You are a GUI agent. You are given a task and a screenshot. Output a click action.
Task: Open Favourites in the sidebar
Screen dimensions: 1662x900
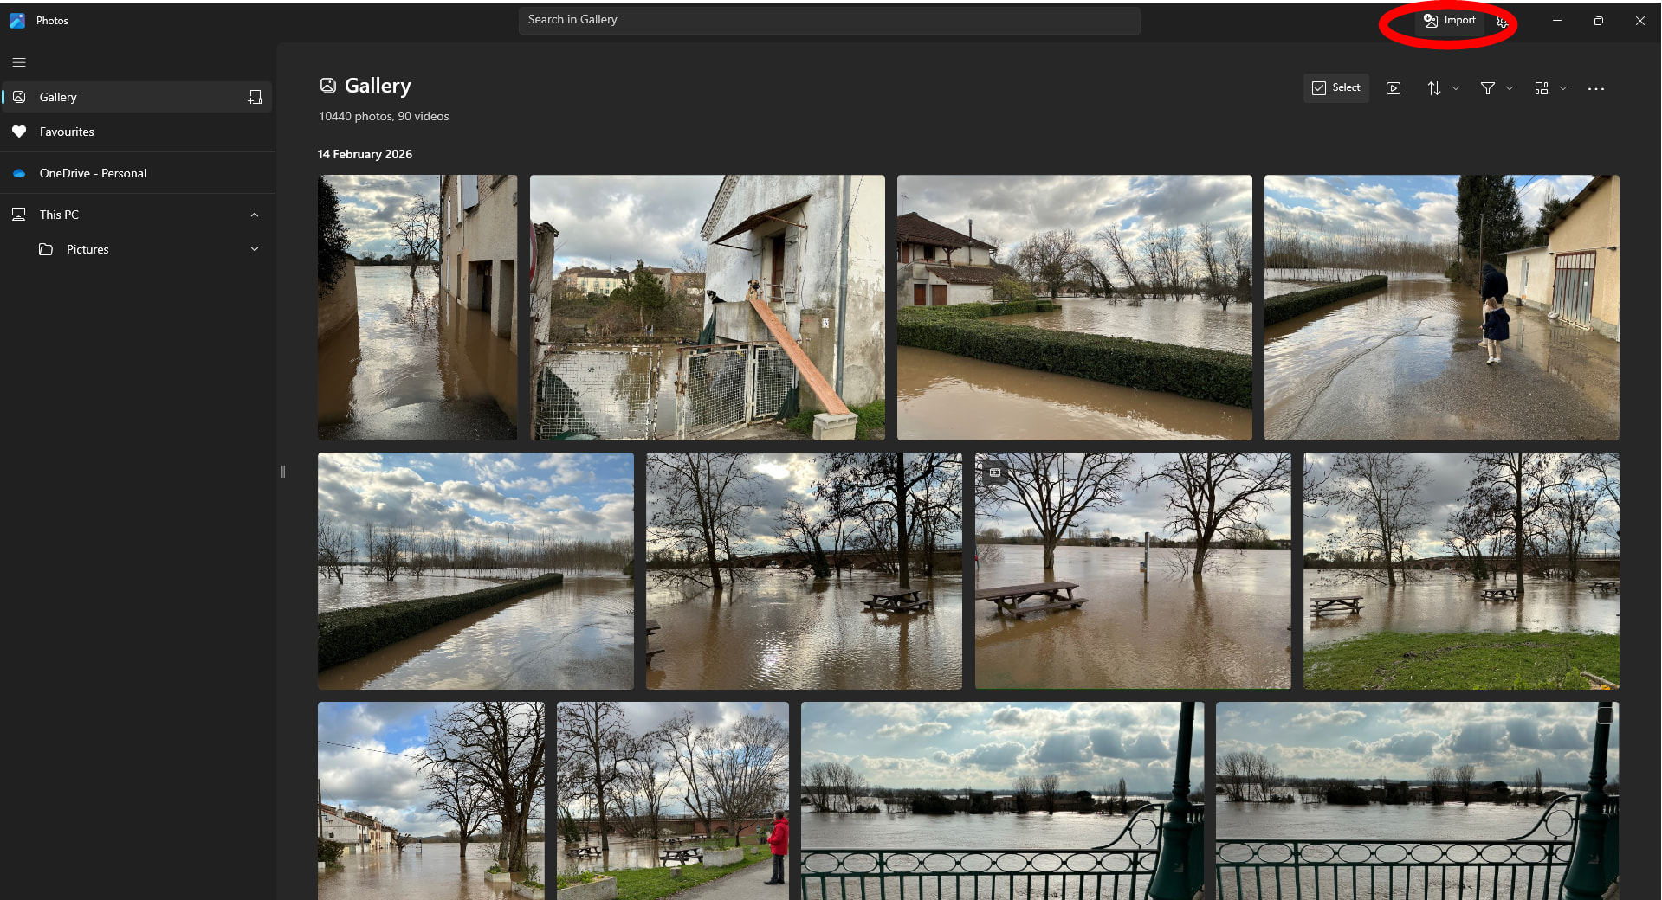coord(67,132)
